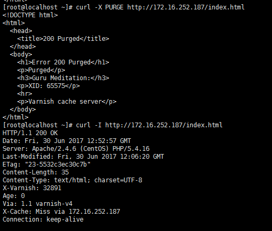Click the HTTP/1.1 200 OK status line
Viewport: 272px width, 231px height.
(x=30, y=133)
